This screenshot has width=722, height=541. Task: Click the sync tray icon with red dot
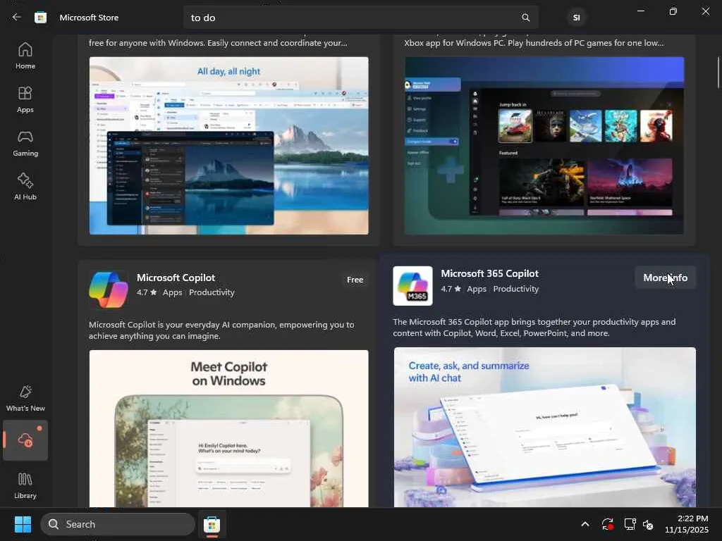pyautogui.click(x=607, y=524)
